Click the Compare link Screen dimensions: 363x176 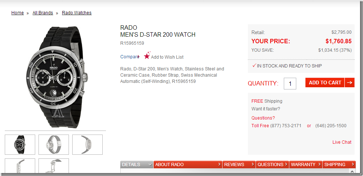(129, 57)
